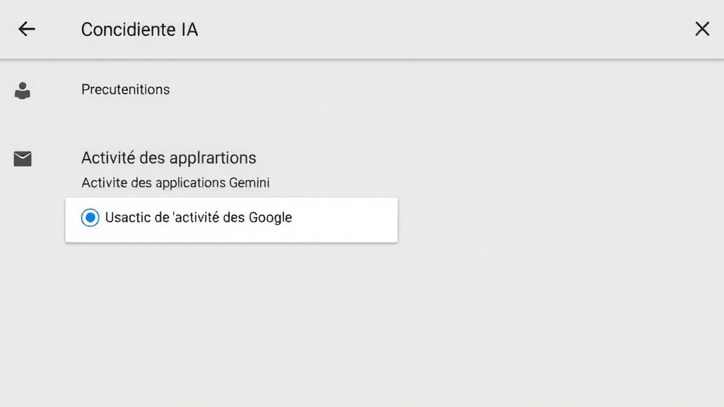Click the word Google in the radio label
The height and width of the screenshot is (407, 724).
(x=270, y=218)
